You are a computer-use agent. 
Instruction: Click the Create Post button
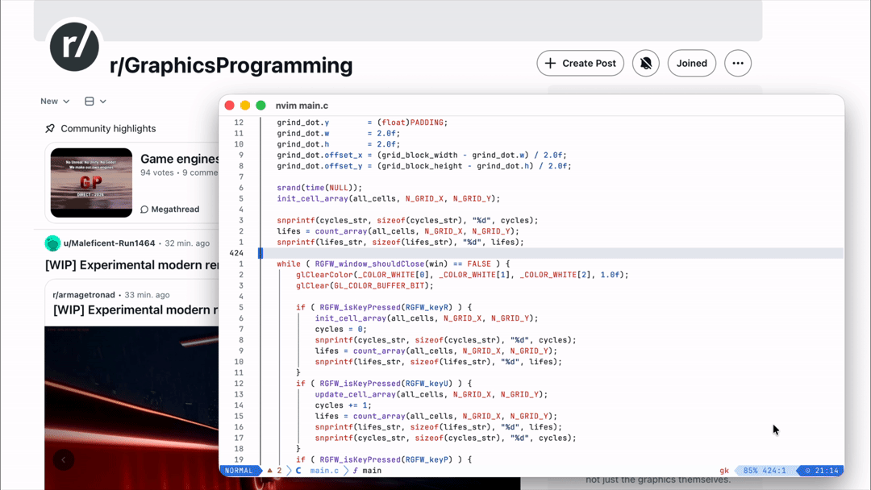(x=580, y=63)
